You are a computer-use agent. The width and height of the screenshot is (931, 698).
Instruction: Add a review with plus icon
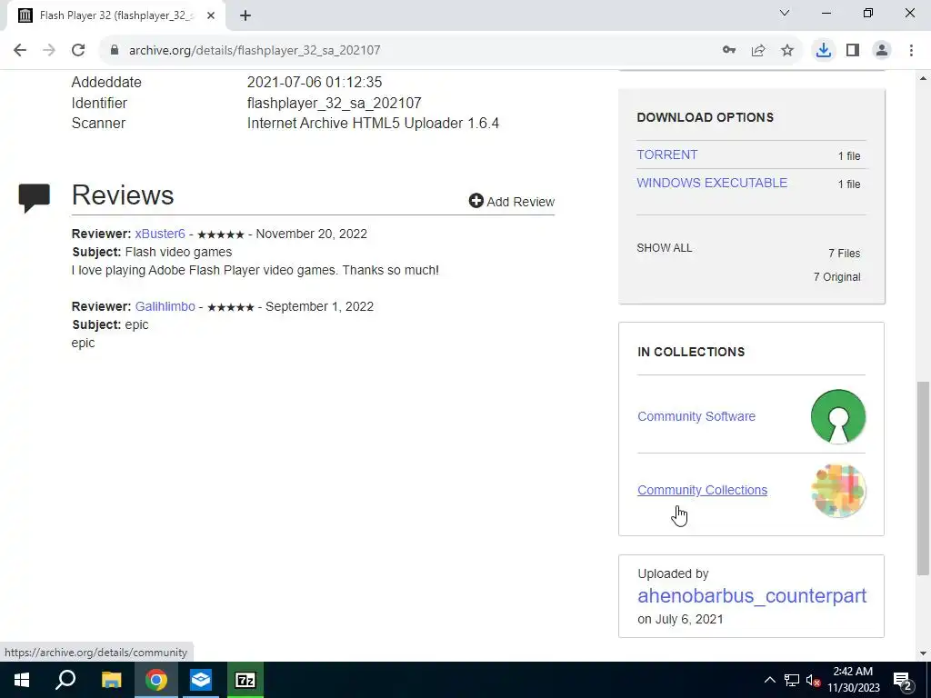click(511, 201)
